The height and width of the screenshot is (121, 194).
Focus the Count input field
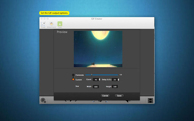tap(96, 80)
